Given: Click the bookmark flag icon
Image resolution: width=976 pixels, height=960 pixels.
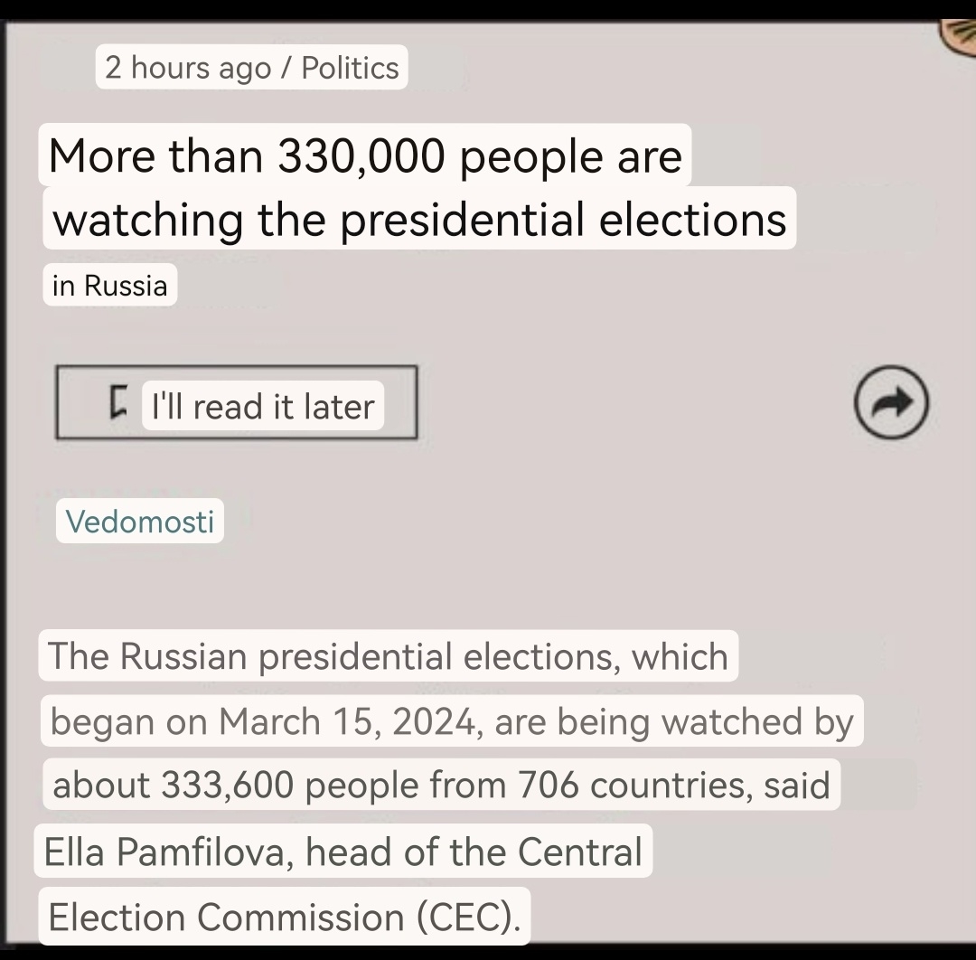Looking at the screenshot, I should point(117,403).
